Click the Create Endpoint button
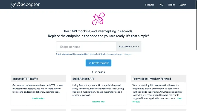The width and height of the screenshot is (197, 111). (x=99, y=63)
